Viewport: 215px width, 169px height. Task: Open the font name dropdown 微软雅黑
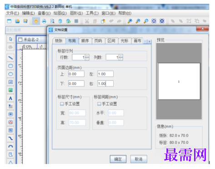(26, 30)
